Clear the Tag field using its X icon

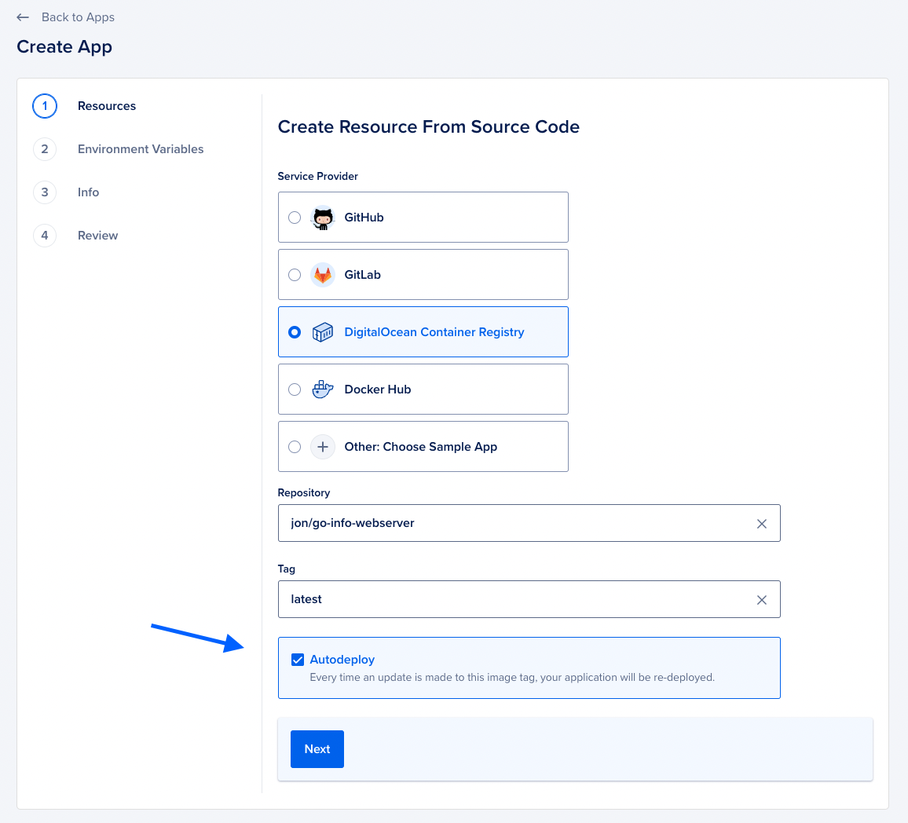[x=761, y=599]
